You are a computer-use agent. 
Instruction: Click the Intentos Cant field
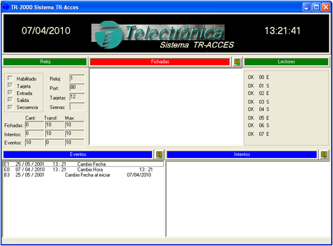[34, 134]
